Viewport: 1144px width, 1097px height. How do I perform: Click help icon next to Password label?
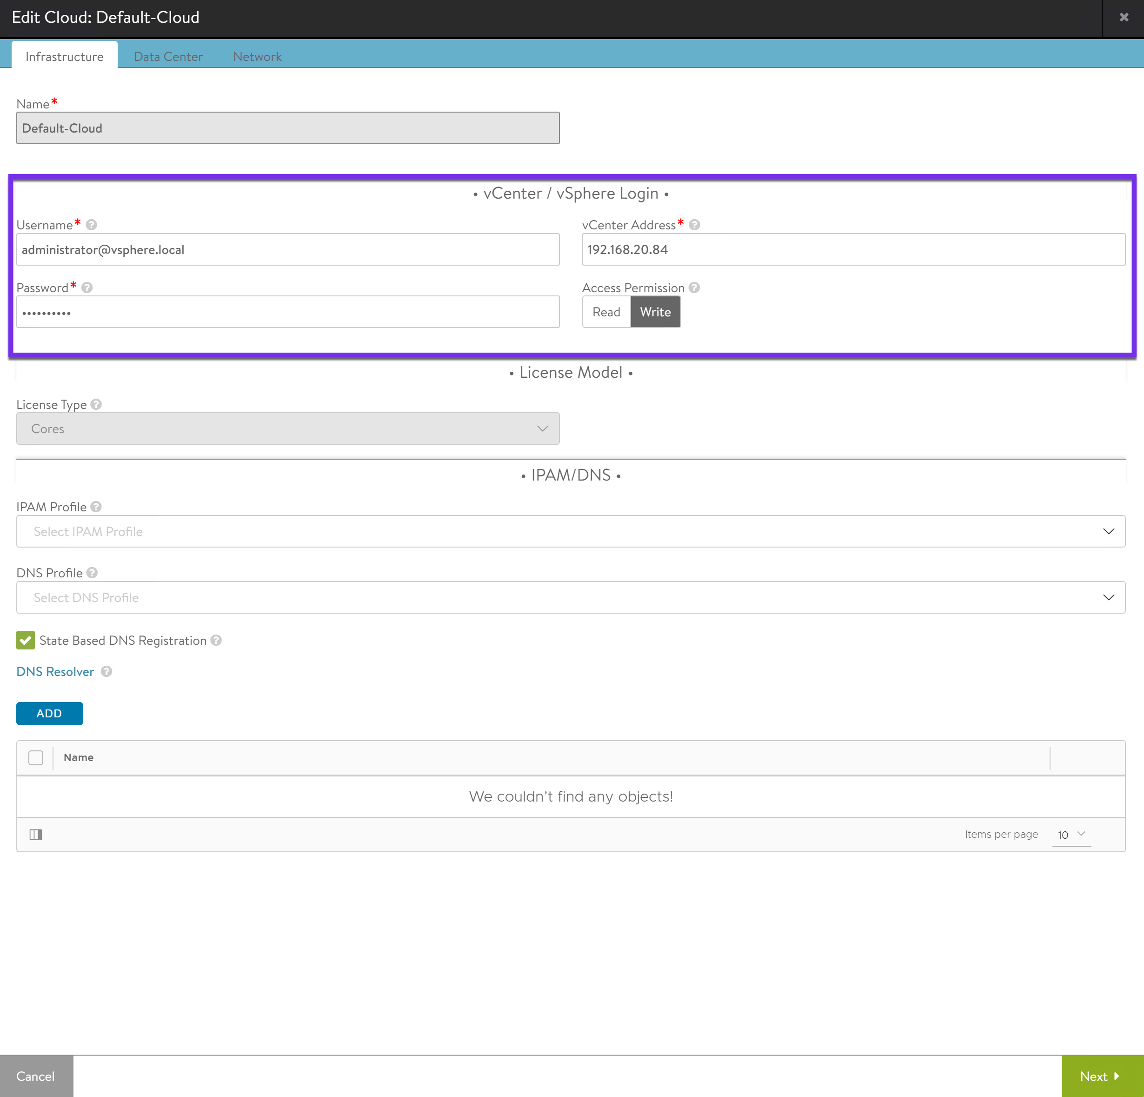tap(87, 288)
